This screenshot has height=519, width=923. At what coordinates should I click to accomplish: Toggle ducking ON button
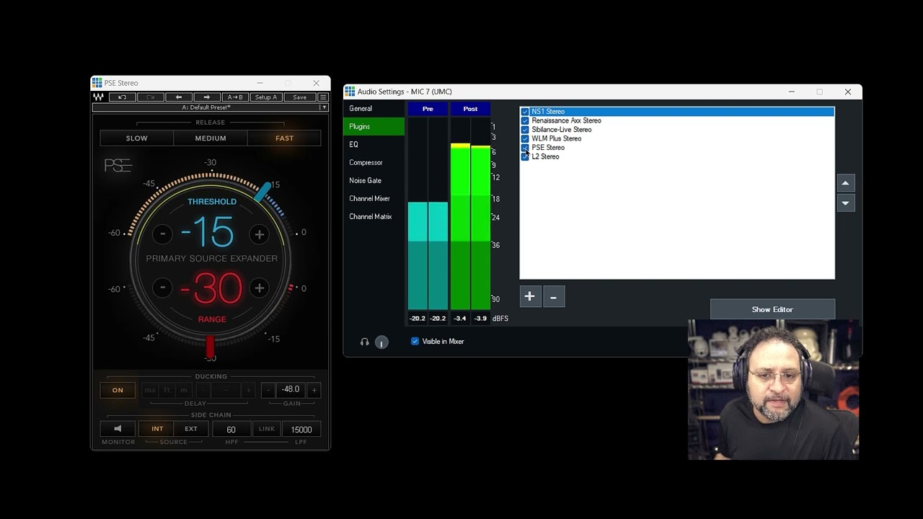(x=118, y=390)
